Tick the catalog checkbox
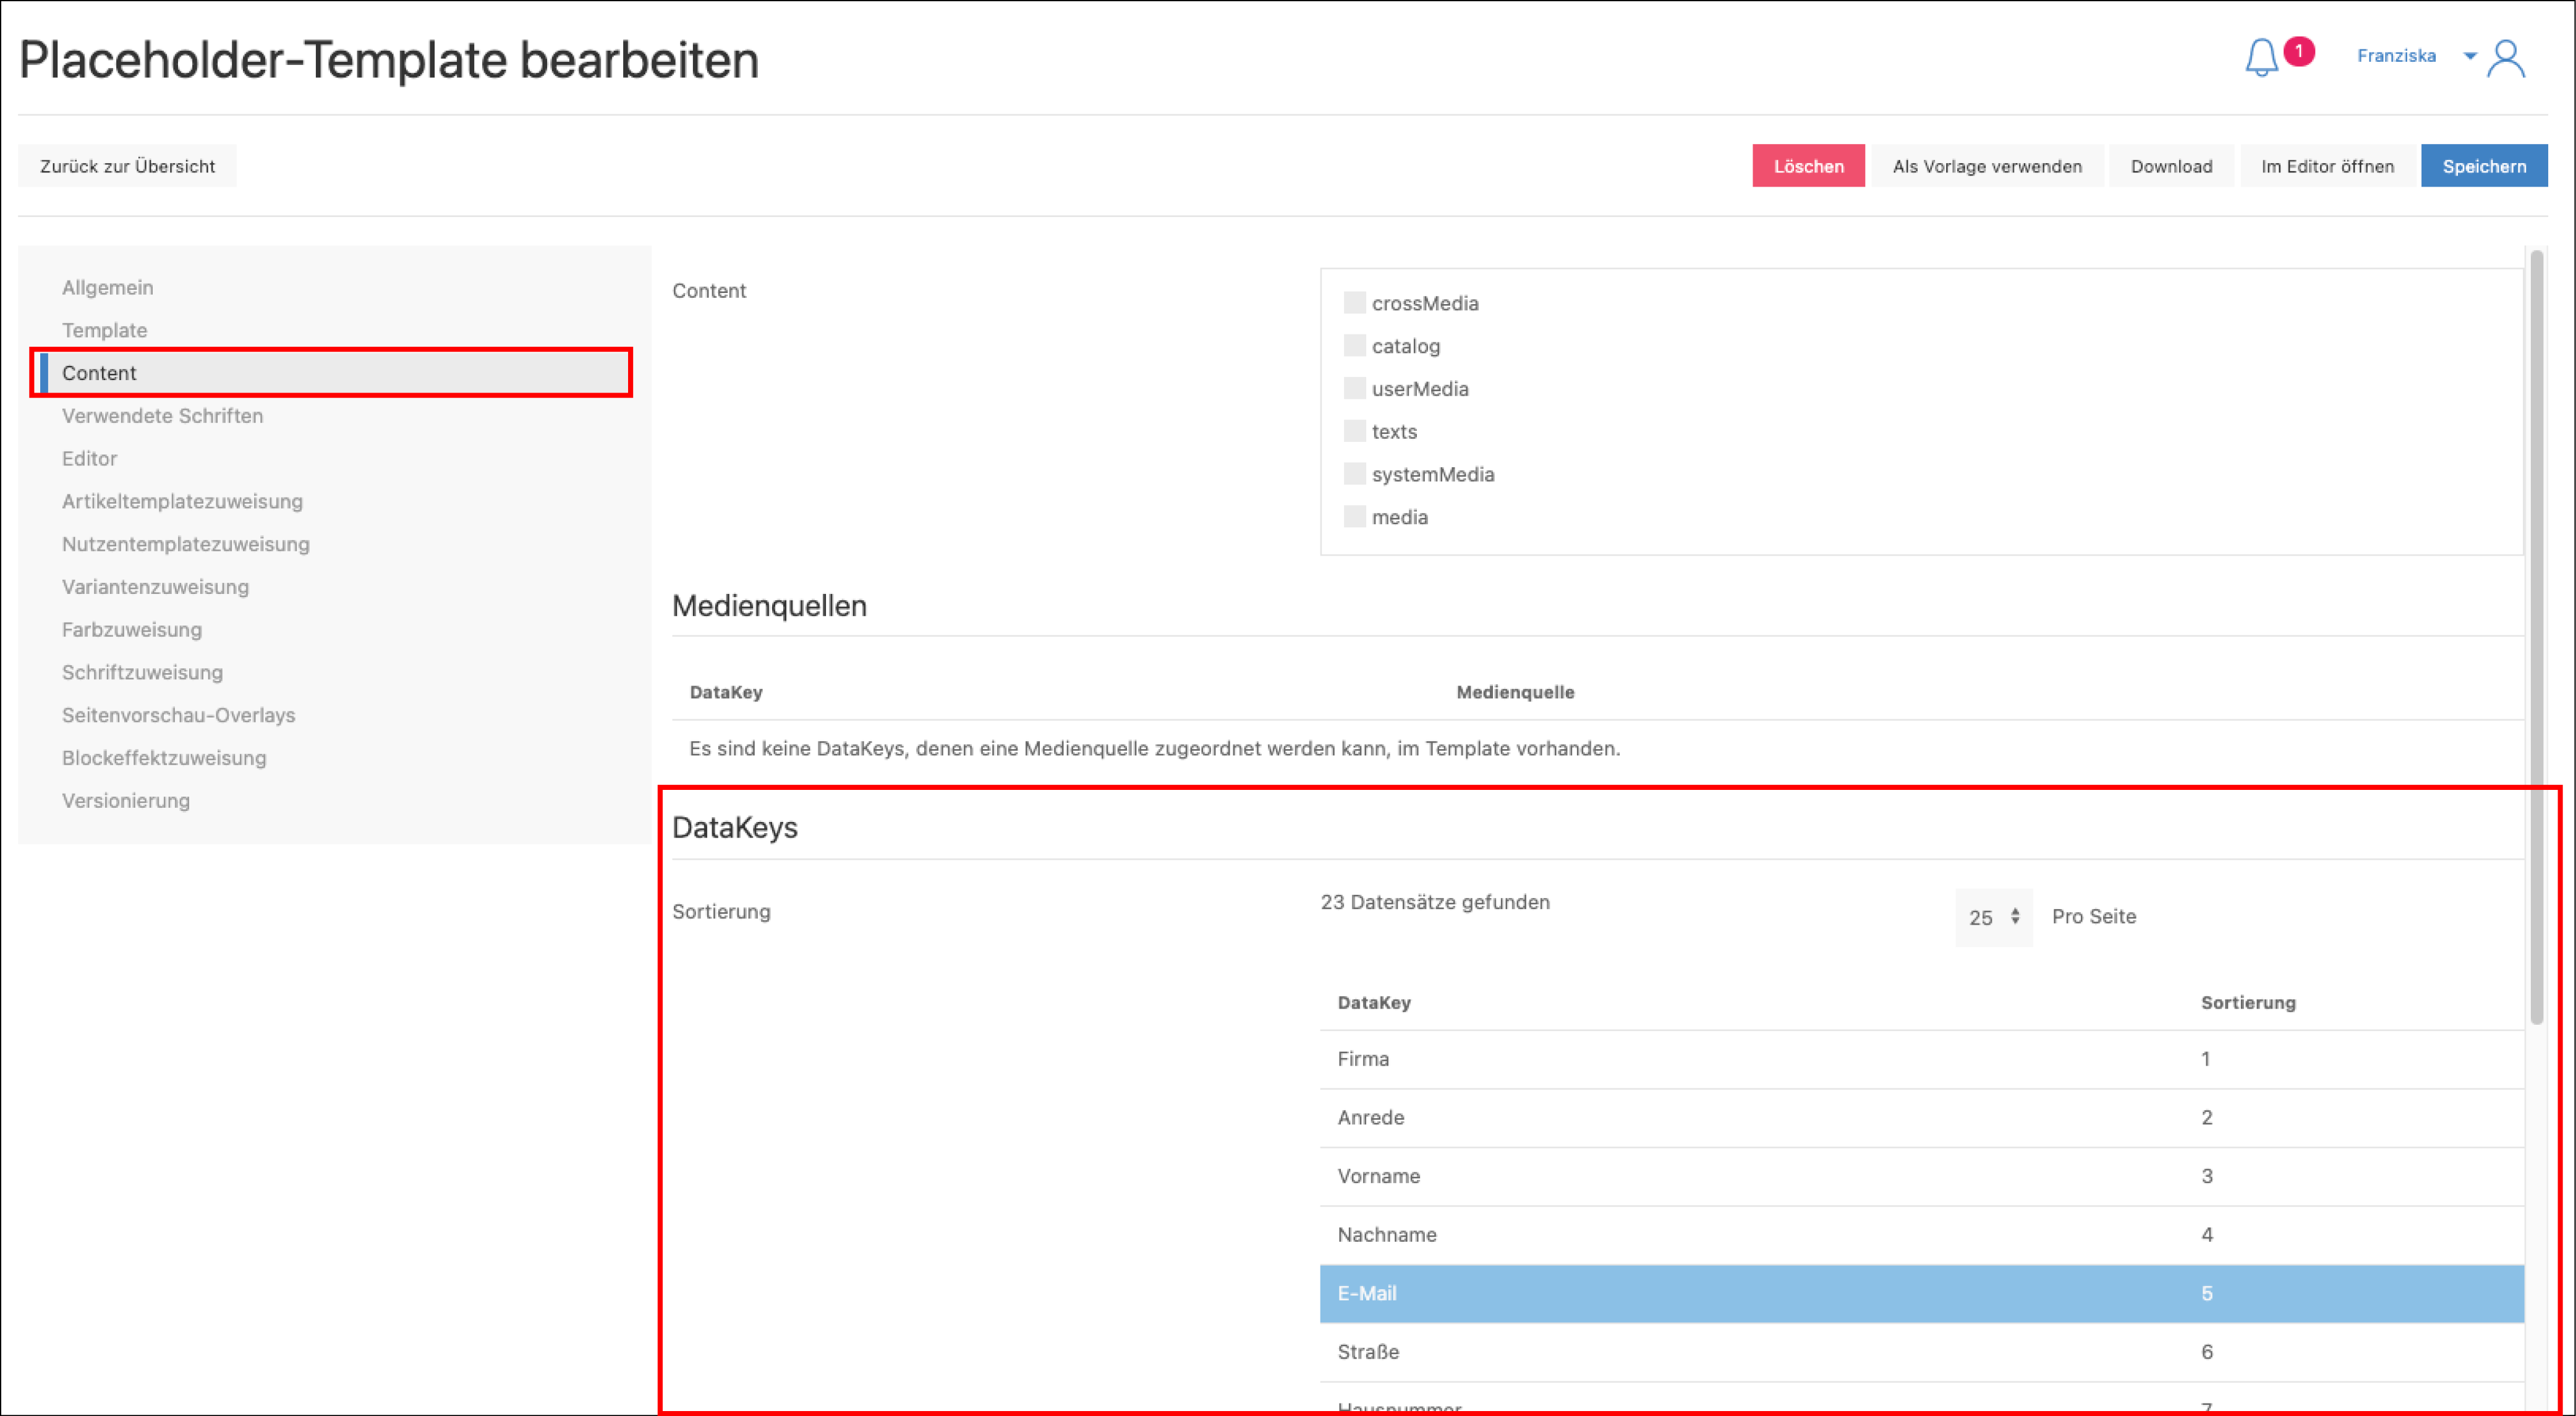Viewport: 2576px width, 1416px height. pos(1354,346)
